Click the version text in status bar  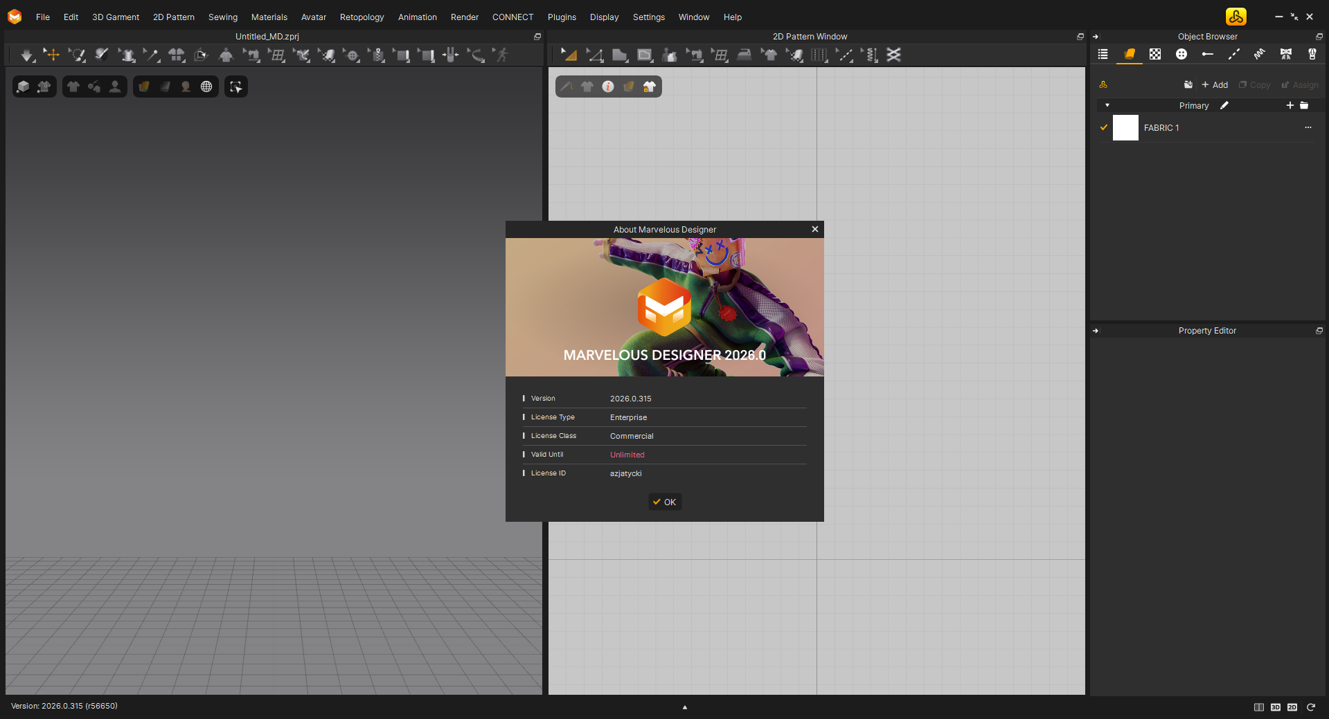(x=64, y=706)
